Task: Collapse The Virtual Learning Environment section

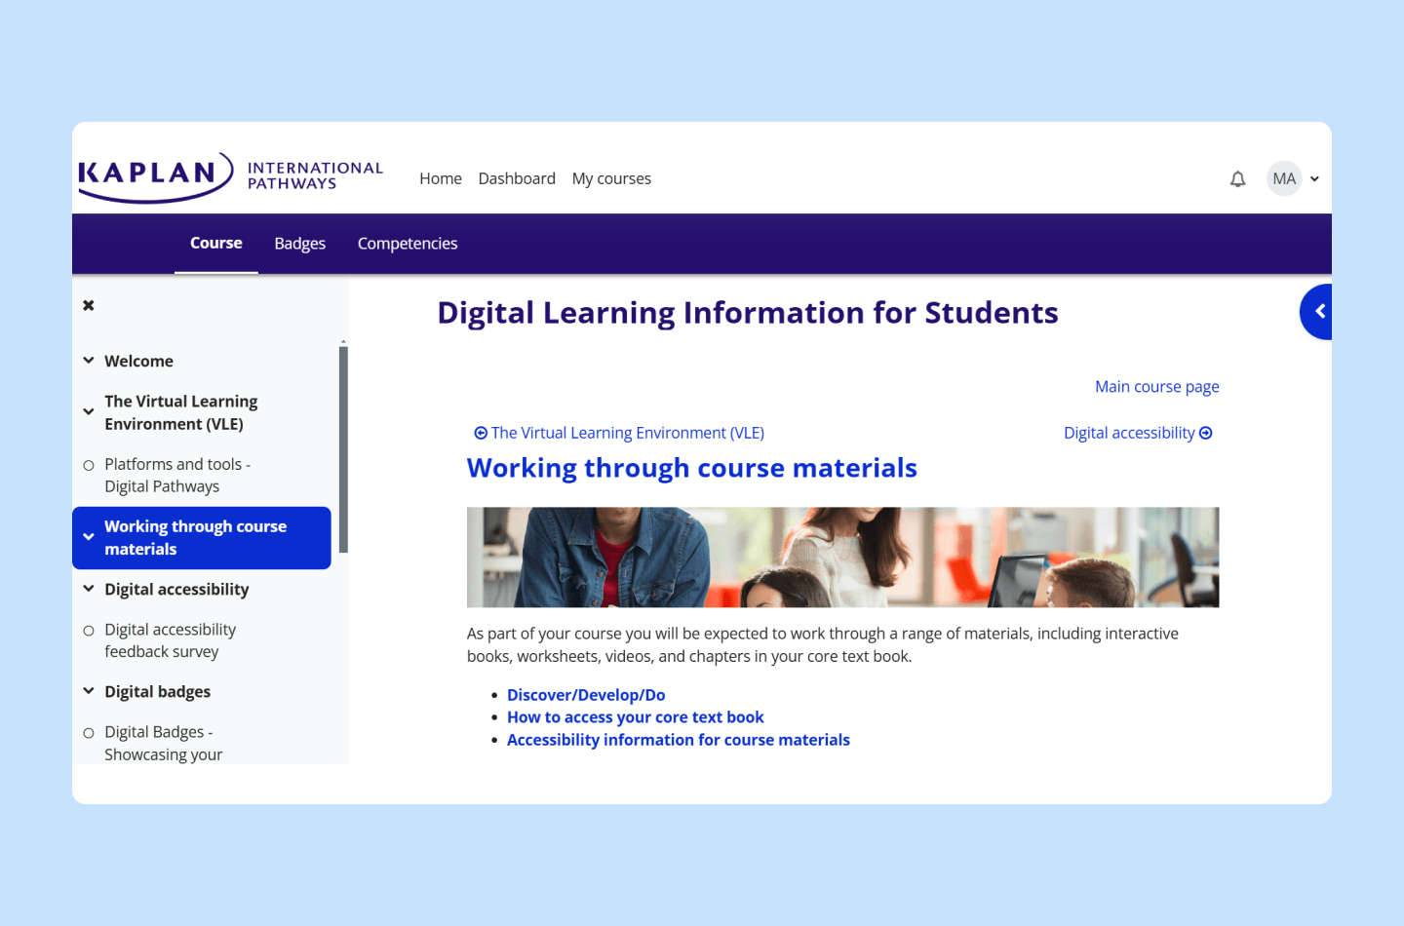Action: (88, 411)
